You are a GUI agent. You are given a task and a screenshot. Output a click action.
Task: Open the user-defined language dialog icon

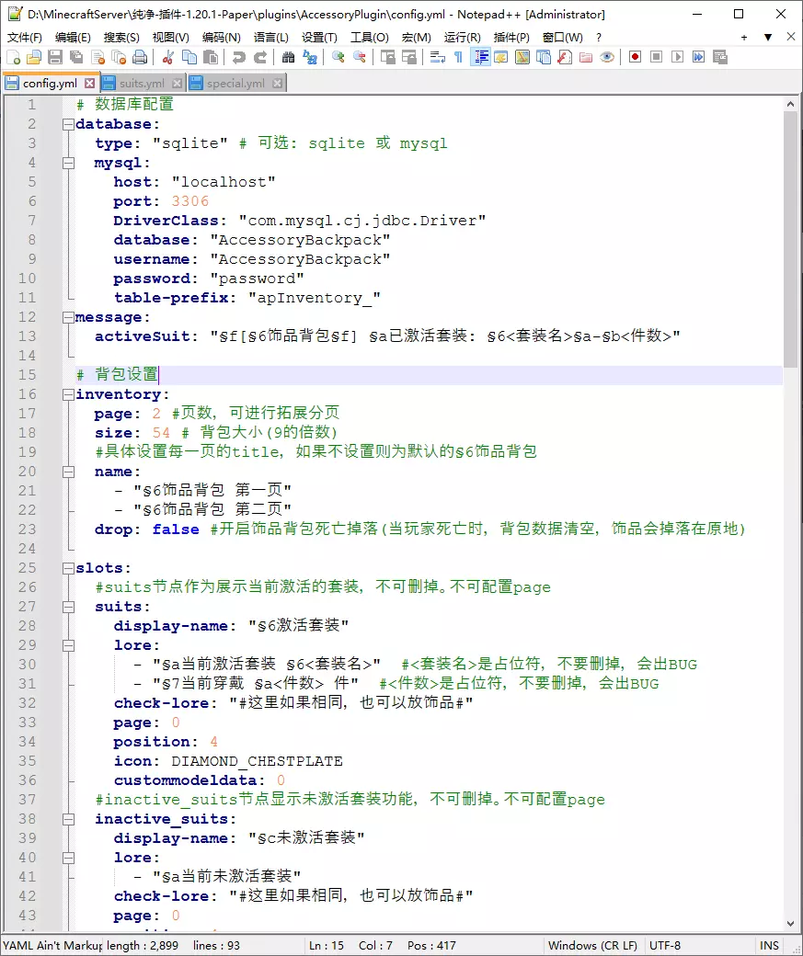501,57
